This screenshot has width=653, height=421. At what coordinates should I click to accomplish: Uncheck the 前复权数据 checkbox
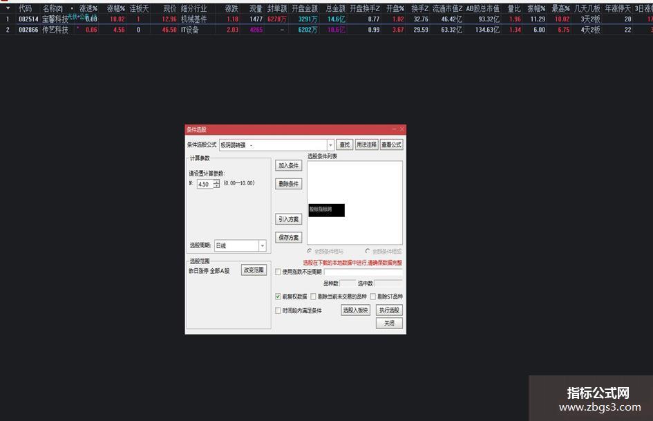click(278, 297)
